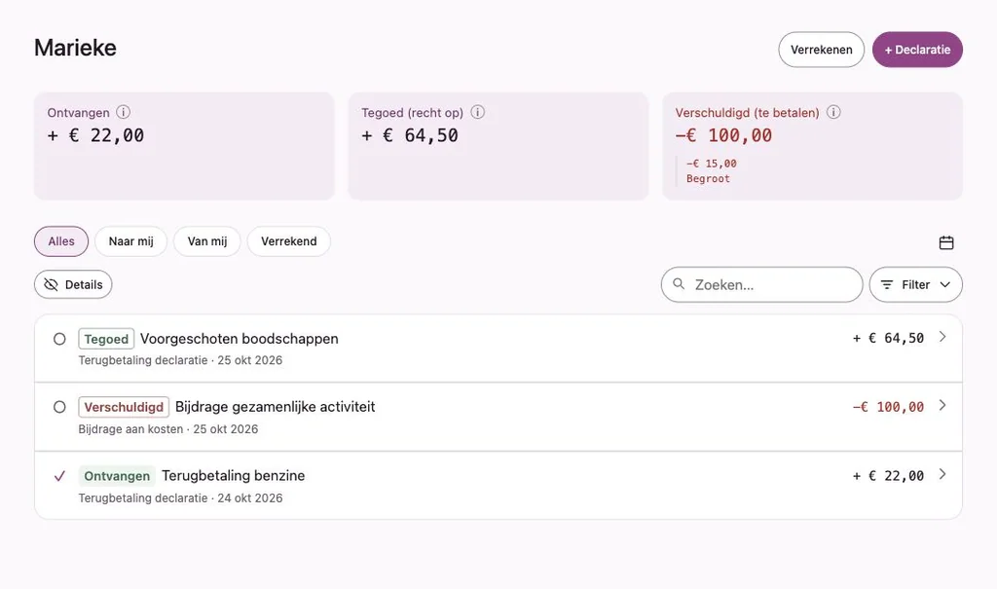Switch to the Alles tab
Screen dimensions: 997x589
(61, 241)
